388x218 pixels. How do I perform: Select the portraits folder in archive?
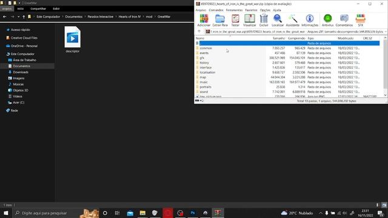tap(206, 87)
